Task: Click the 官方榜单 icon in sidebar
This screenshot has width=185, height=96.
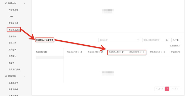Action: [x=6, y=76]
